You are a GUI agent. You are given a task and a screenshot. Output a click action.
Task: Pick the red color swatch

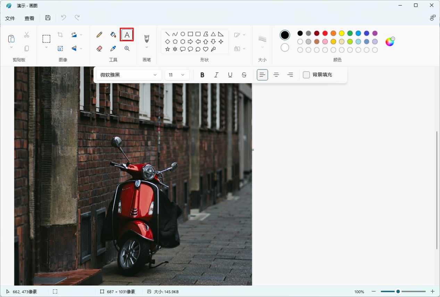[x=324, y=33]
